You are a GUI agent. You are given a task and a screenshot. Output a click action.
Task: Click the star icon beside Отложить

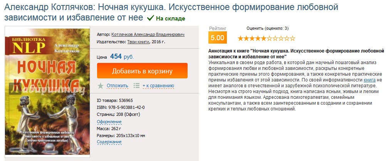point(101,86)
